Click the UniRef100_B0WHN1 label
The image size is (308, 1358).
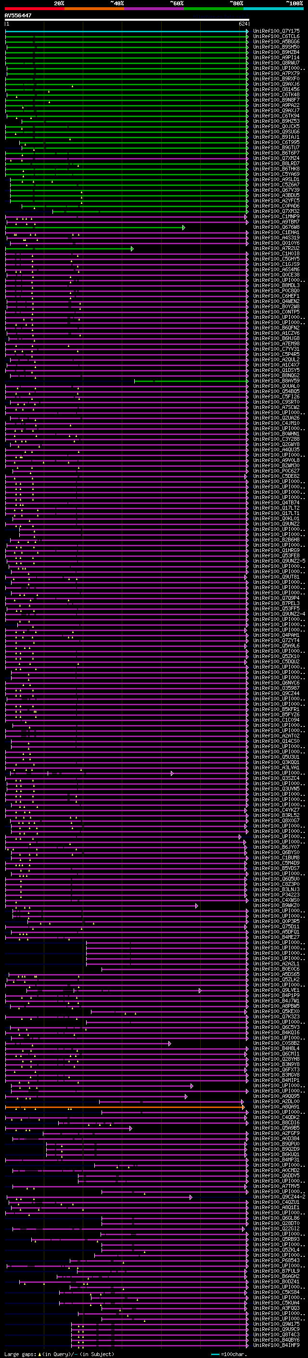[x=276, y=434]
